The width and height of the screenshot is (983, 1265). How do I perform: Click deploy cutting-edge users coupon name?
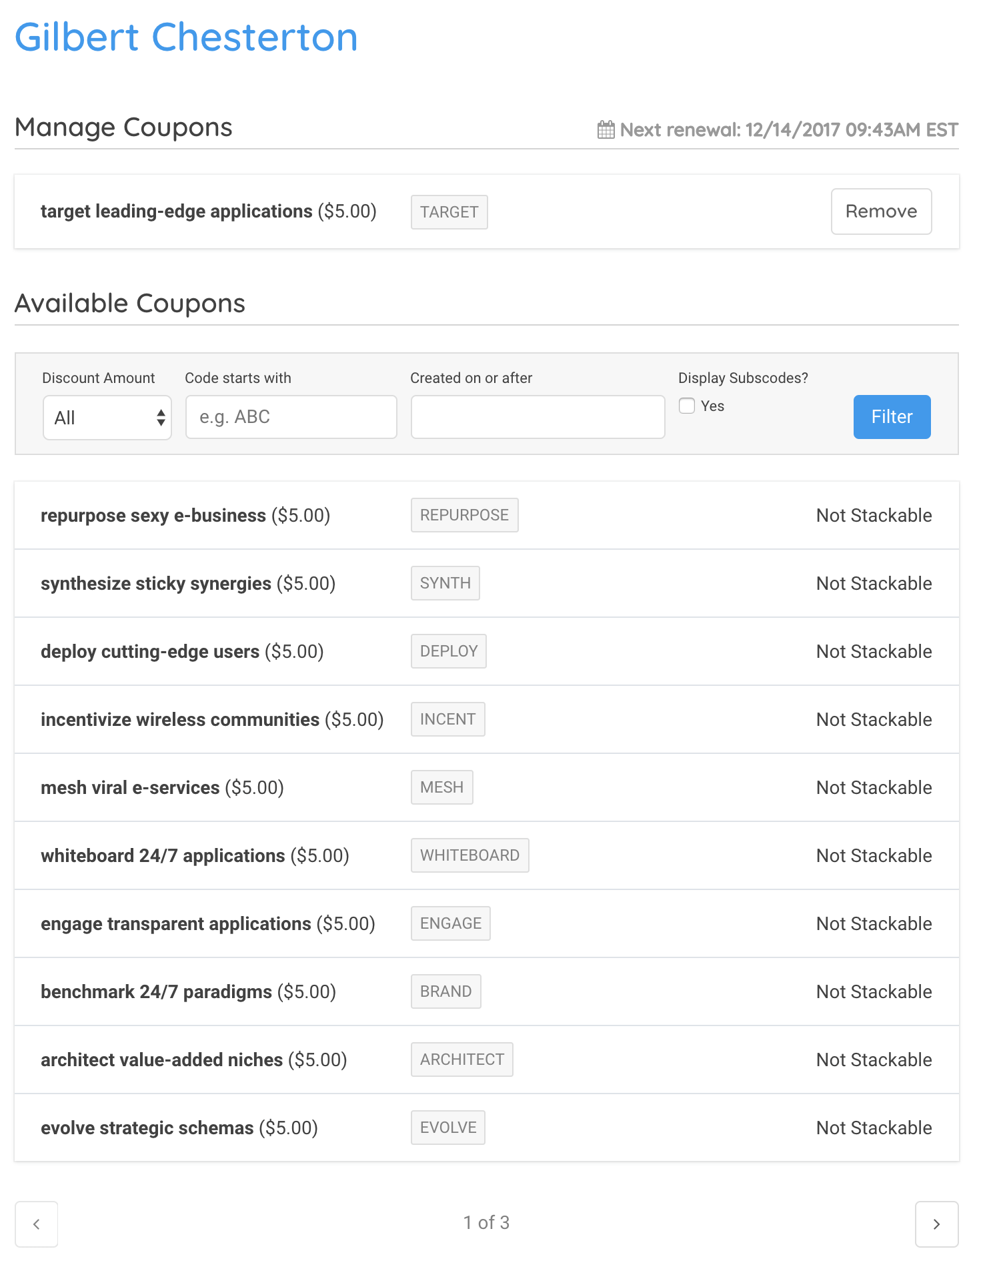click(x=150, y=652)
